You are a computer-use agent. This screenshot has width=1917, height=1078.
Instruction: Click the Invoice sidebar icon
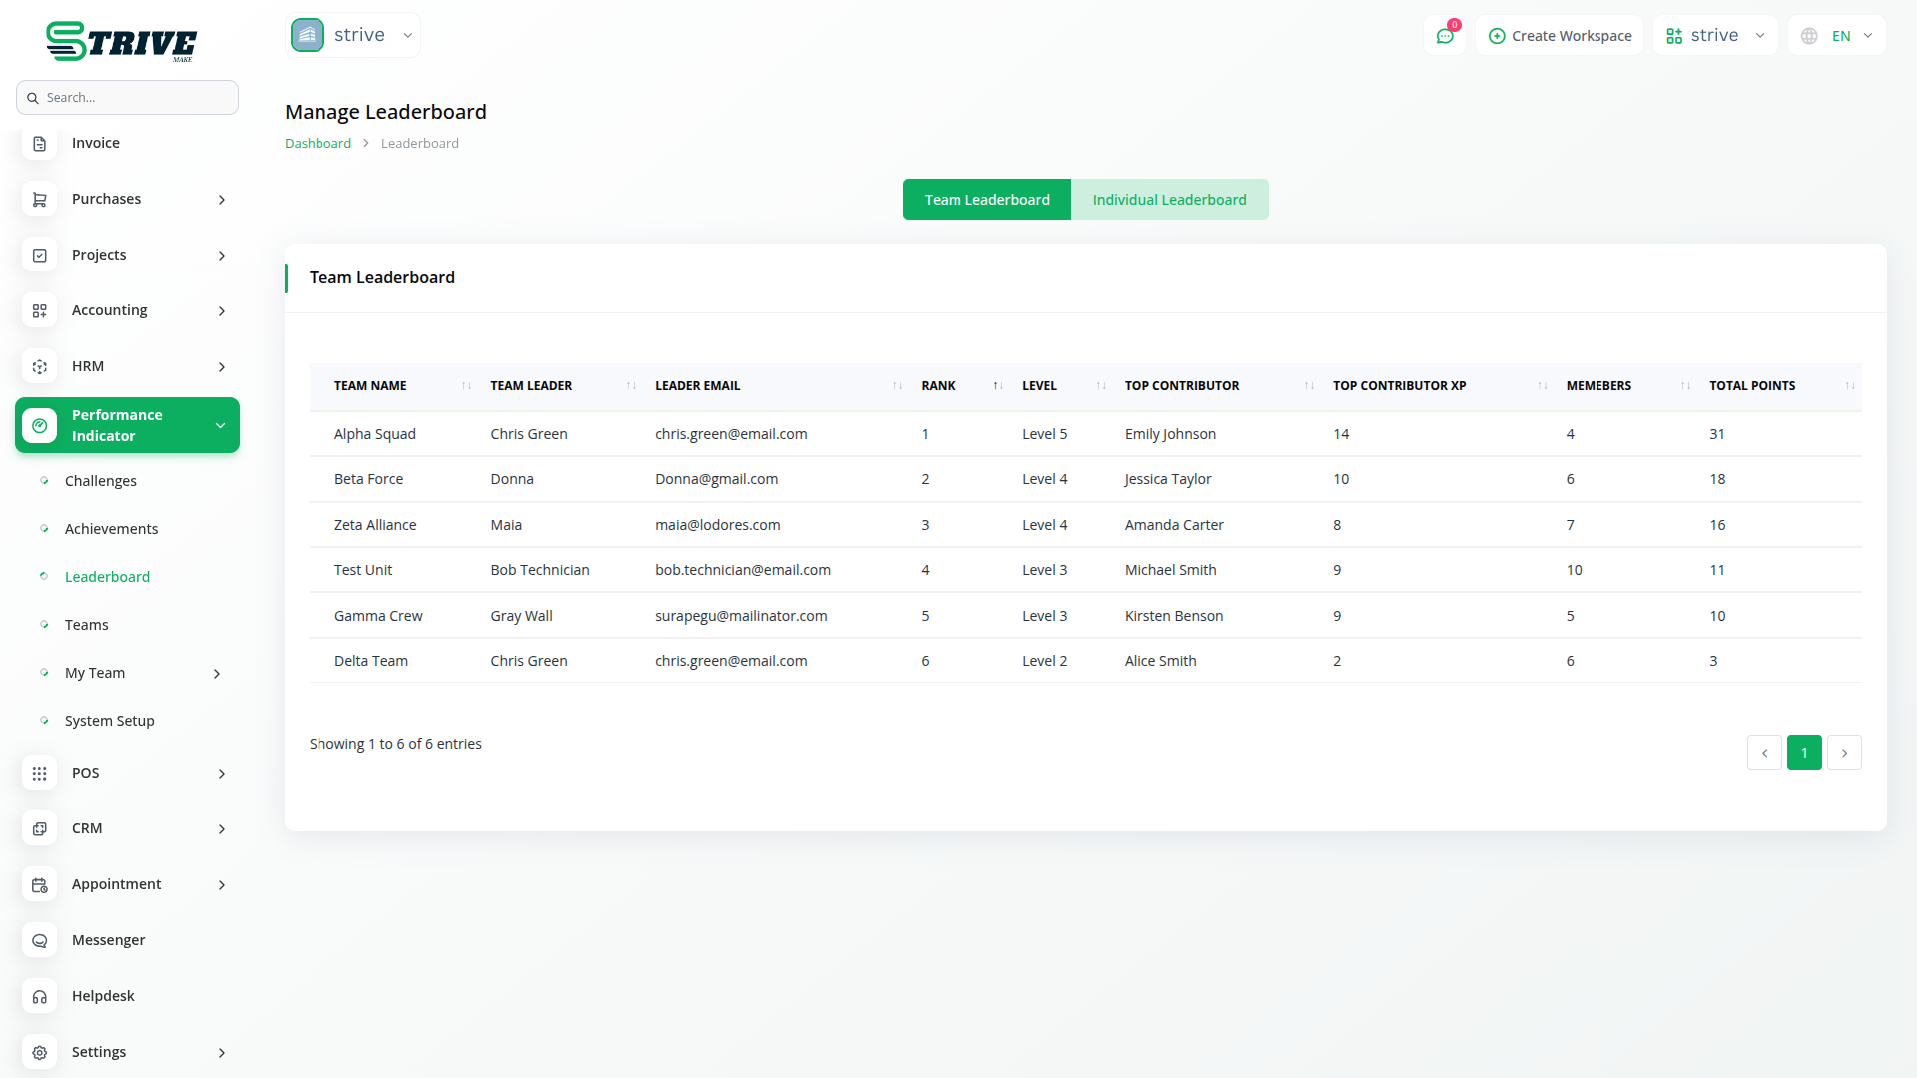pyautogui.click(x=40, y=144)
